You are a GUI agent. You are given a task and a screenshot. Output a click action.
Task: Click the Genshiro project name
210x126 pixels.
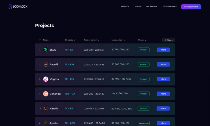pyautogui.click(x=55, y=94)
